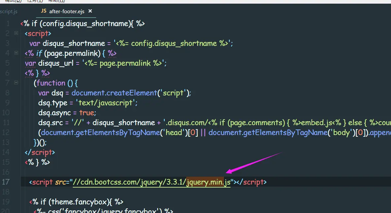Click line number 8 in the gutter

(8, 93)
